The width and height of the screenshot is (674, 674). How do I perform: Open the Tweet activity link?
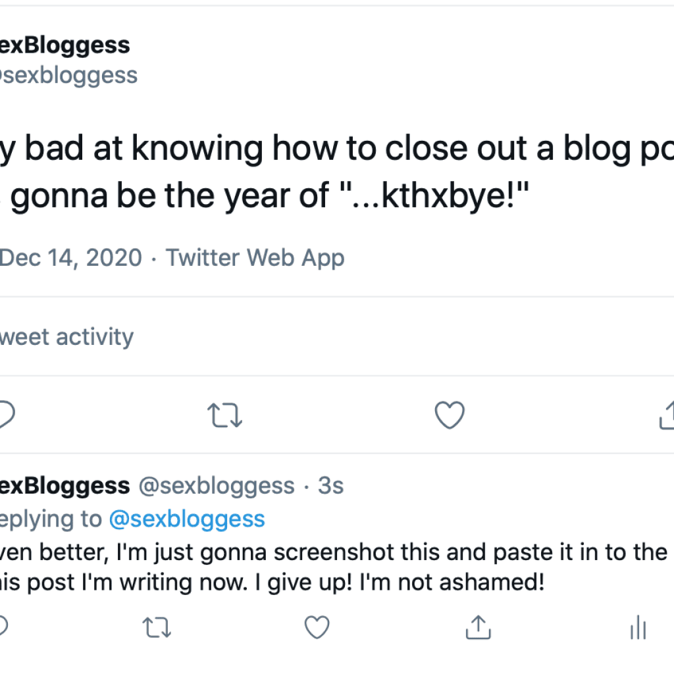pyautogui.click(x=66, y=336)
